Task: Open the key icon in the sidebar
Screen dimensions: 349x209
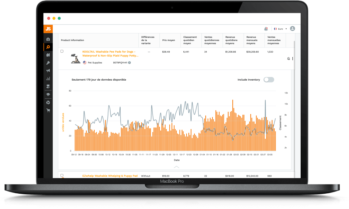Action: [48, 63]
